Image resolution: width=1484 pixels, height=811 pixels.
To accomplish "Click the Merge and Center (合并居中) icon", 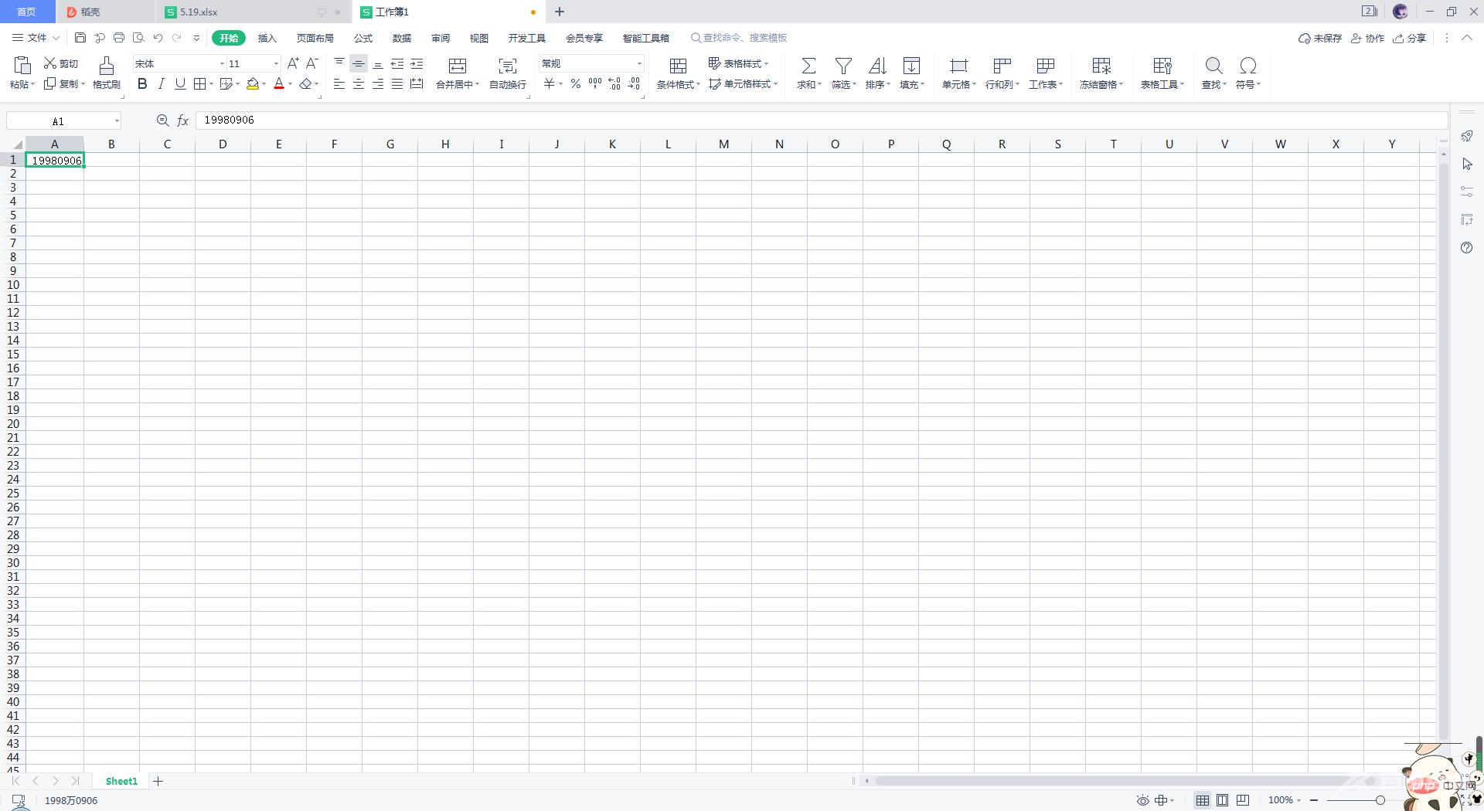I will point(457,66).
